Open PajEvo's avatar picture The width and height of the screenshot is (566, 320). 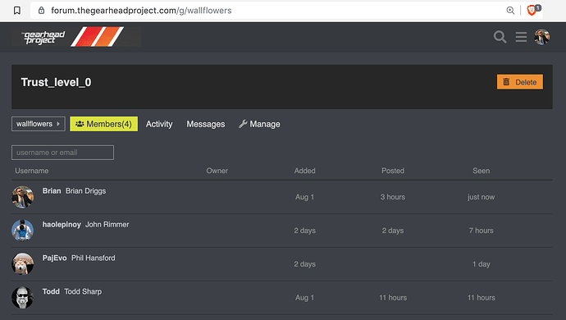click(22, 264)
